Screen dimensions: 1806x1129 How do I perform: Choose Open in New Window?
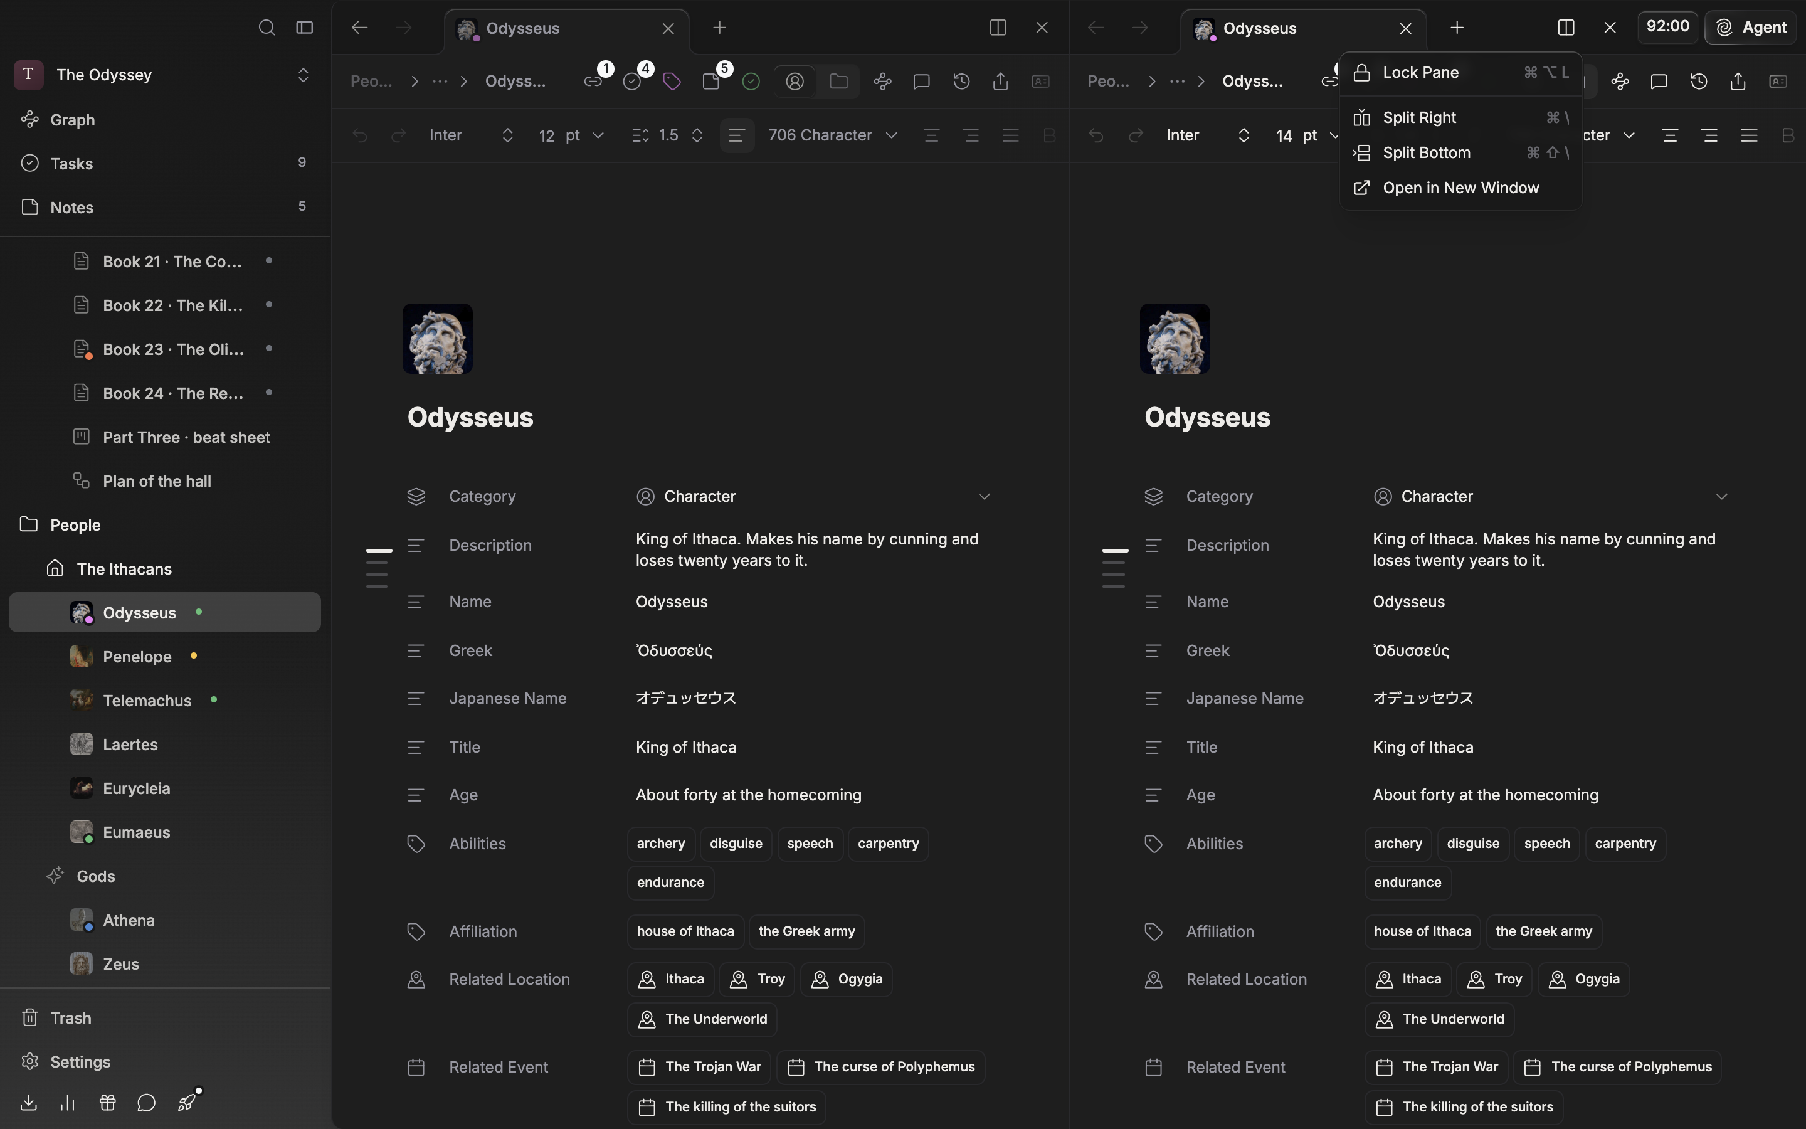point(1461,188)
